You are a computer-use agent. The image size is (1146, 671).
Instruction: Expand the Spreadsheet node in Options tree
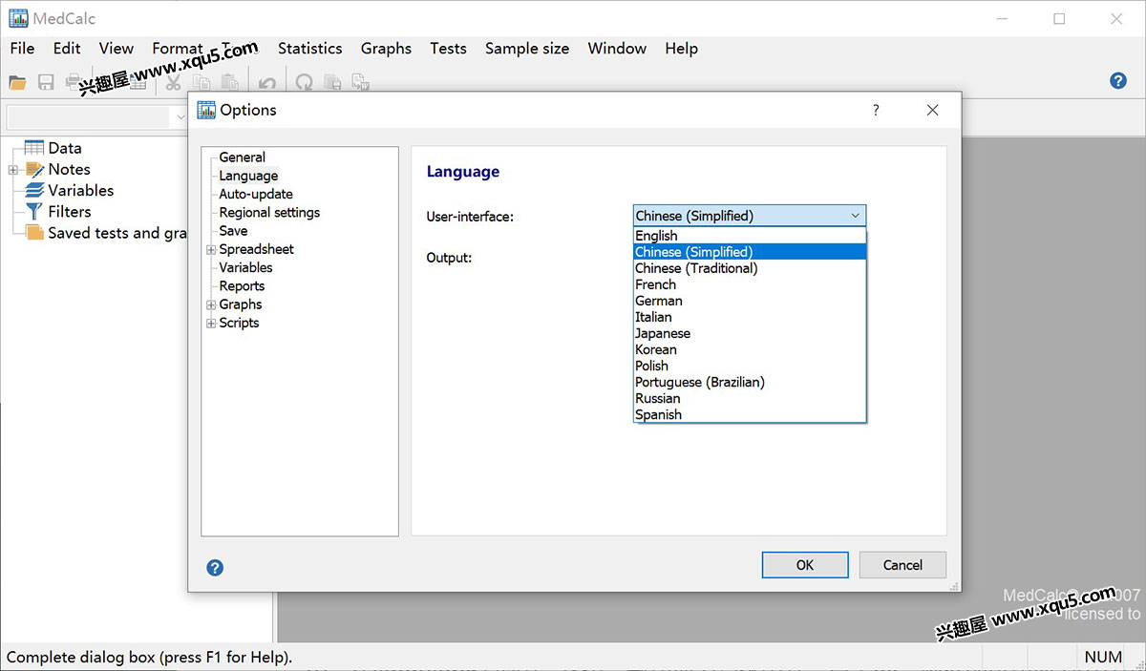click(211, 250)
